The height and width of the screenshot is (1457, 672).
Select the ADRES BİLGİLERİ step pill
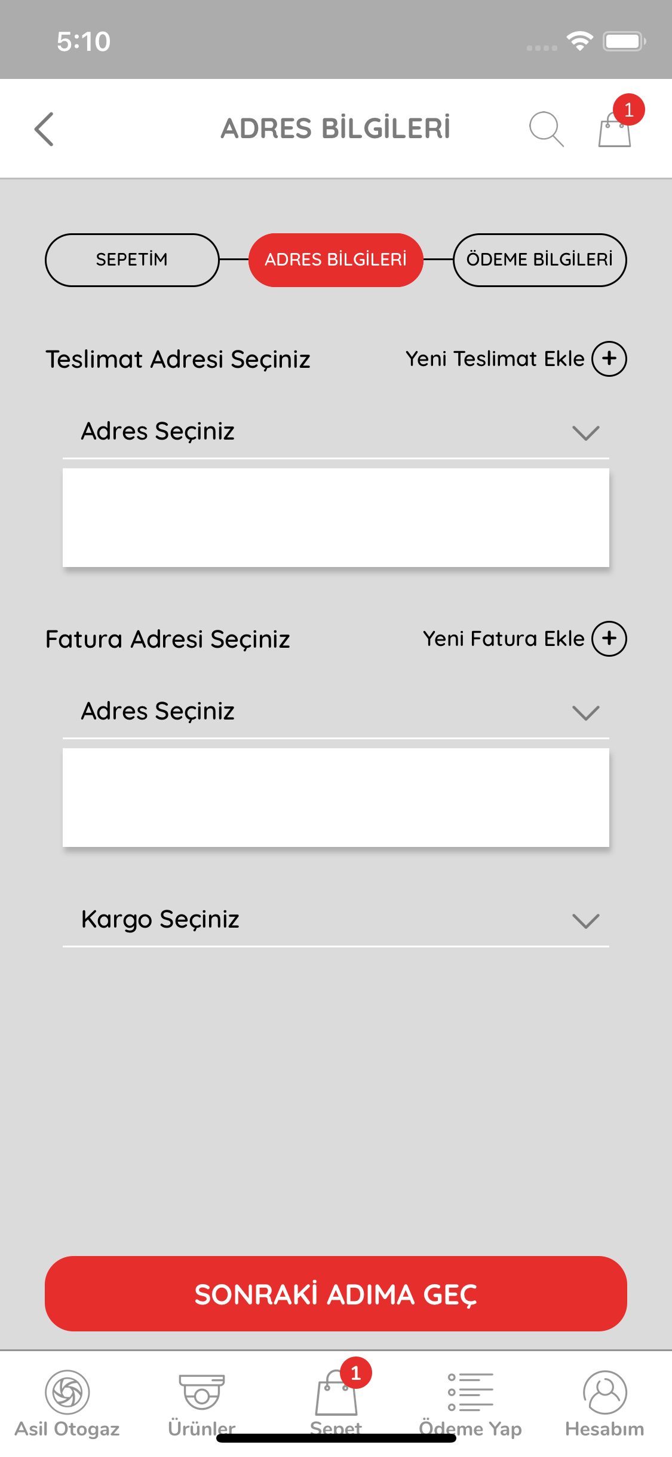coord(336,260)
